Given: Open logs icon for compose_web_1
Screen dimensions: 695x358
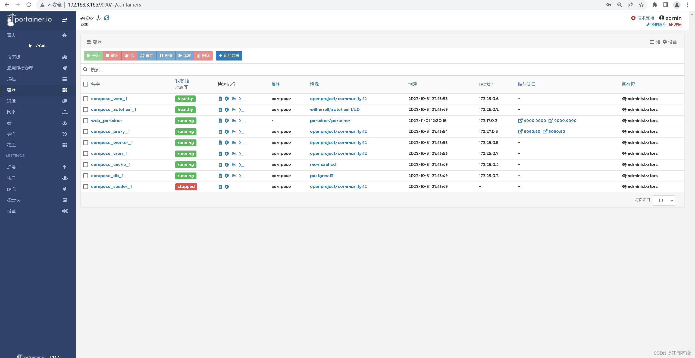Looking at the screenshot, I should click(220, 99).
